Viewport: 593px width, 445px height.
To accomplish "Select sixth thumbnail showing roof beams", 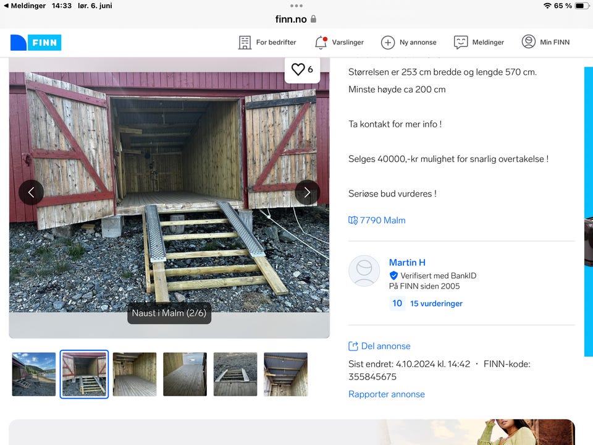I will point(285,375).
